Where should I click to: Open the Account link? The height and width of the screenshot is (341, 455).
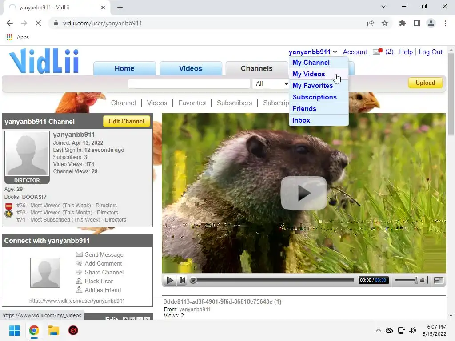coord(355,52)
